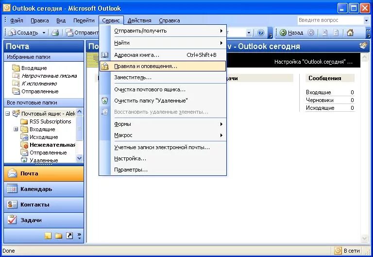Open the Введите вопрос dropdown arrow
Image resolution: width=373 pixels, height=257 pixels.
[x=366, y=20]
